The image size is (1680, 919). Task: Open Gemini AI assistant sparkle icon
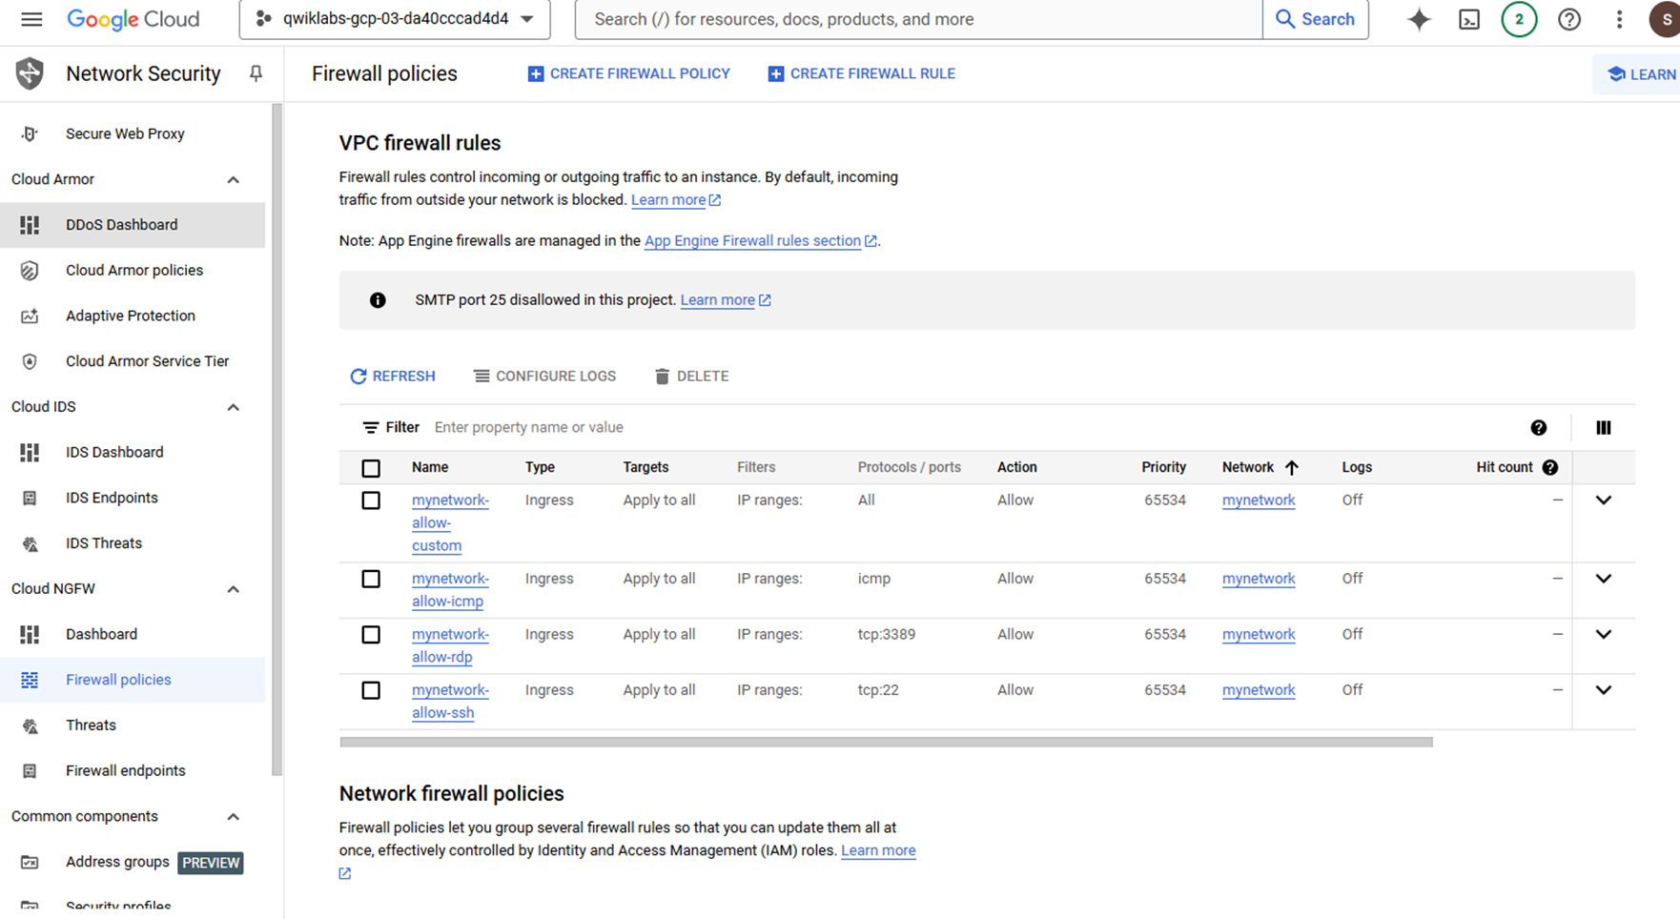(x=1419, y=19)
